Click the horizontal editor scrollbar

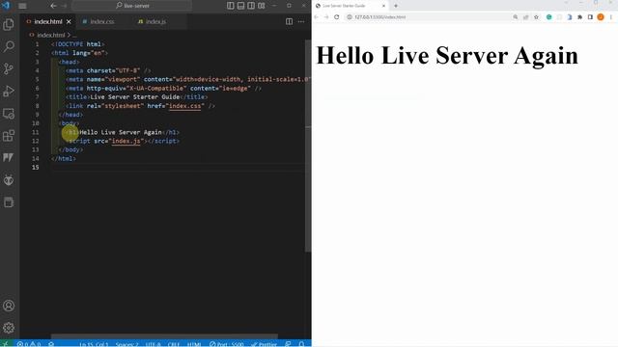[x=165, y=336]
